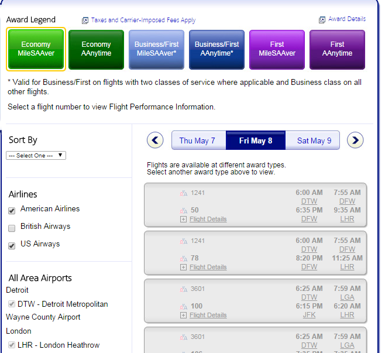The image size is (385, 353).
Task: Switch to the Sat May 9 tab
Action: [312, 140]
